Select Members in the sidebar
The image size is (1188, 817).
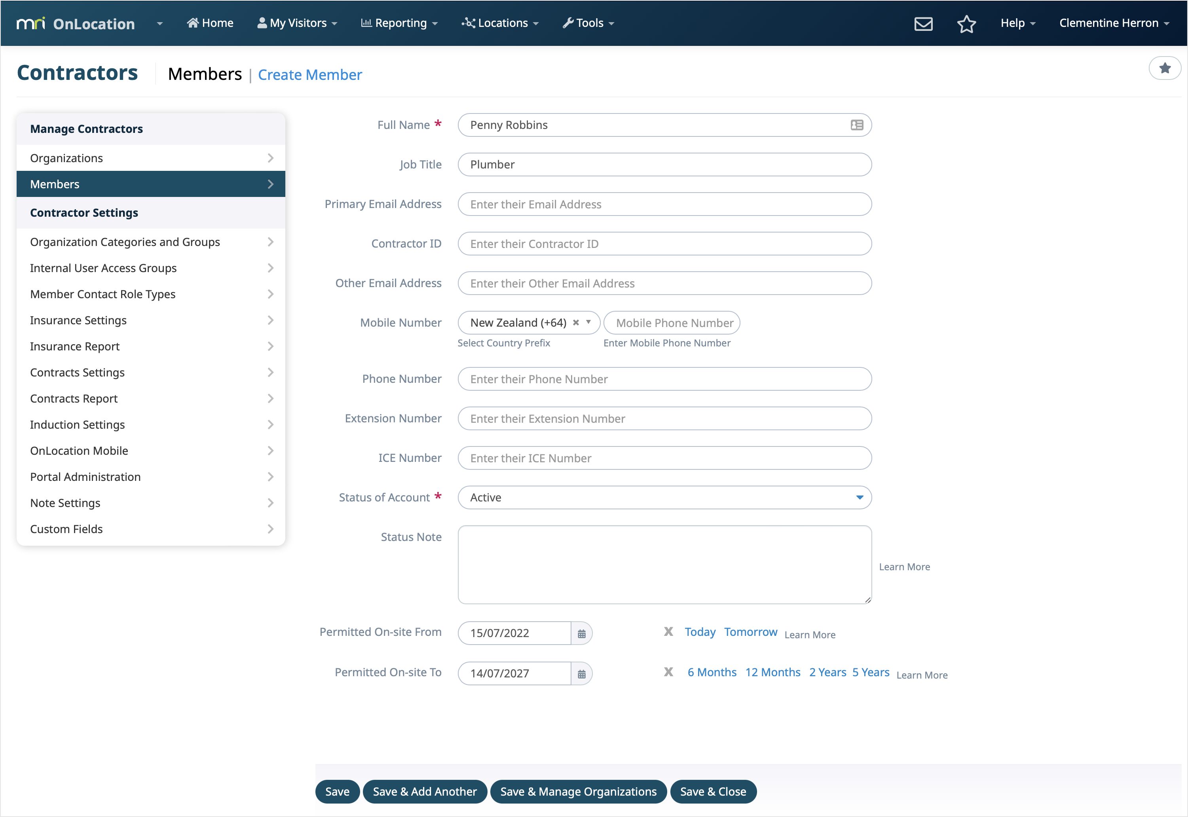(151, 184)
